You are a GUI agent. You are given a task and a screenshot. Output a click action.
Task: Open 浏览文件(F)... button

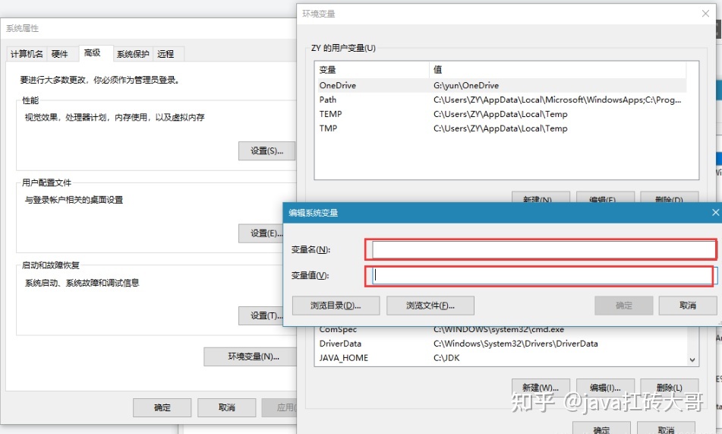[x=430, y=306]
